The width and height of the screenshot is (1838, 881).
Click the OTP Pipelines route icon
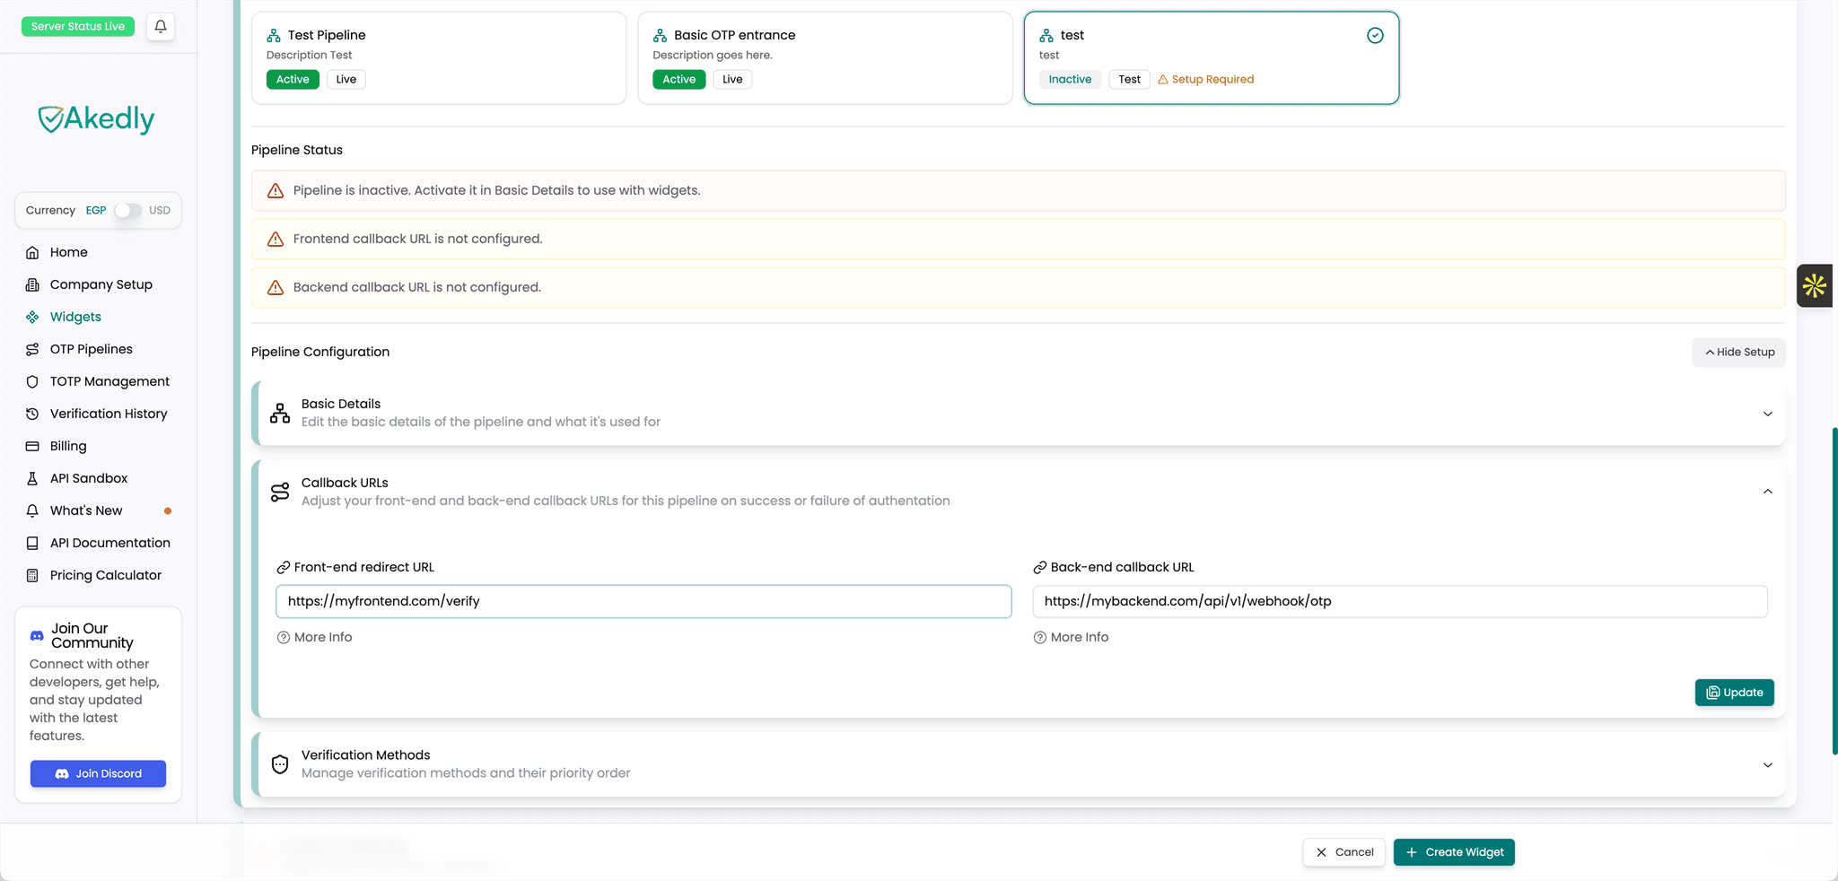(32, 349)
